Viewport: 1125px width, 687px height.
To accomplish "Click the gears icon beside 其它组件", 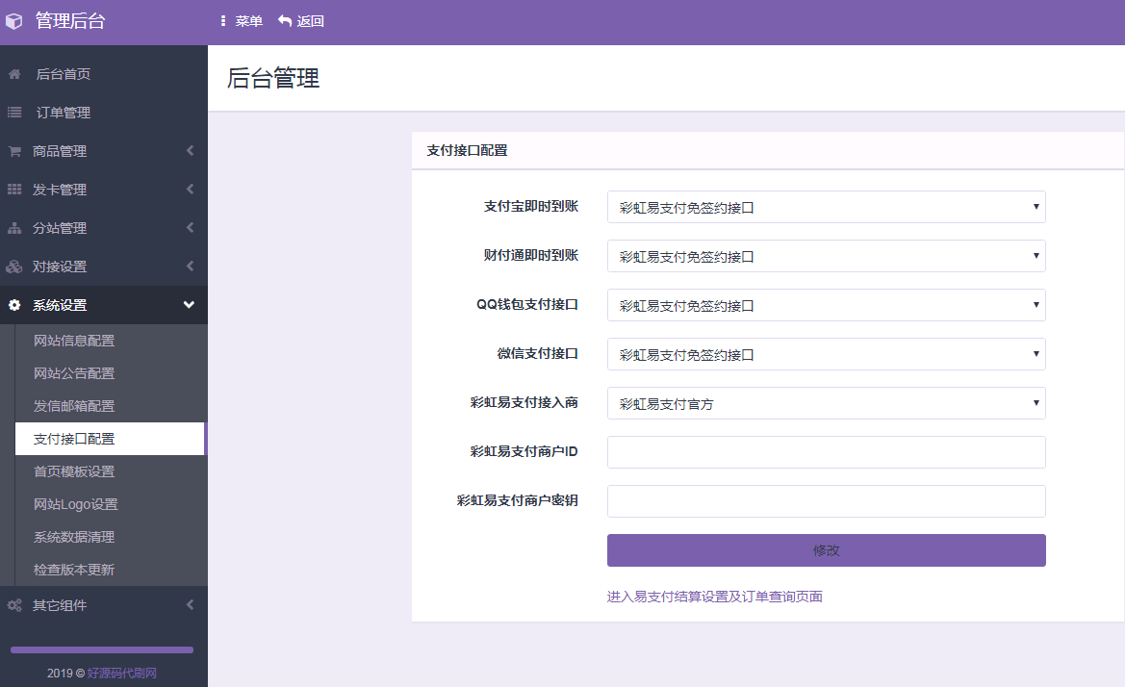I will 13,605.
